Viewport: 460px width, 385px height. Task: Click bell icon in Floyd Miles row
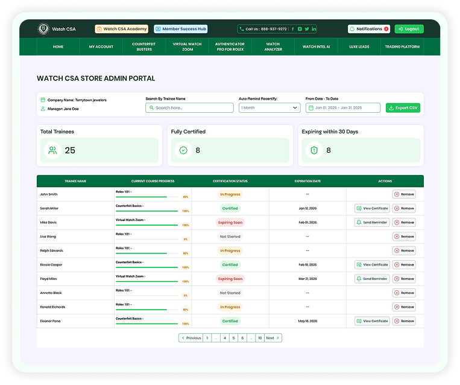(359, 279)
